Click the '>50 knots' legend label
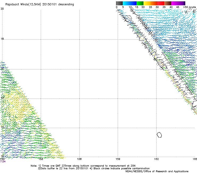This screenshot has width=197, height=173. [x=189, y=7]
